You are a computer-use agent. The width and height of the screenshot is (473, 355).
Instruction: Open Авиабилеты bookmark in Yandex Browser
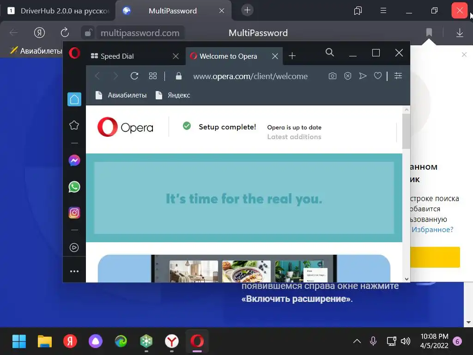click(36, 51)
